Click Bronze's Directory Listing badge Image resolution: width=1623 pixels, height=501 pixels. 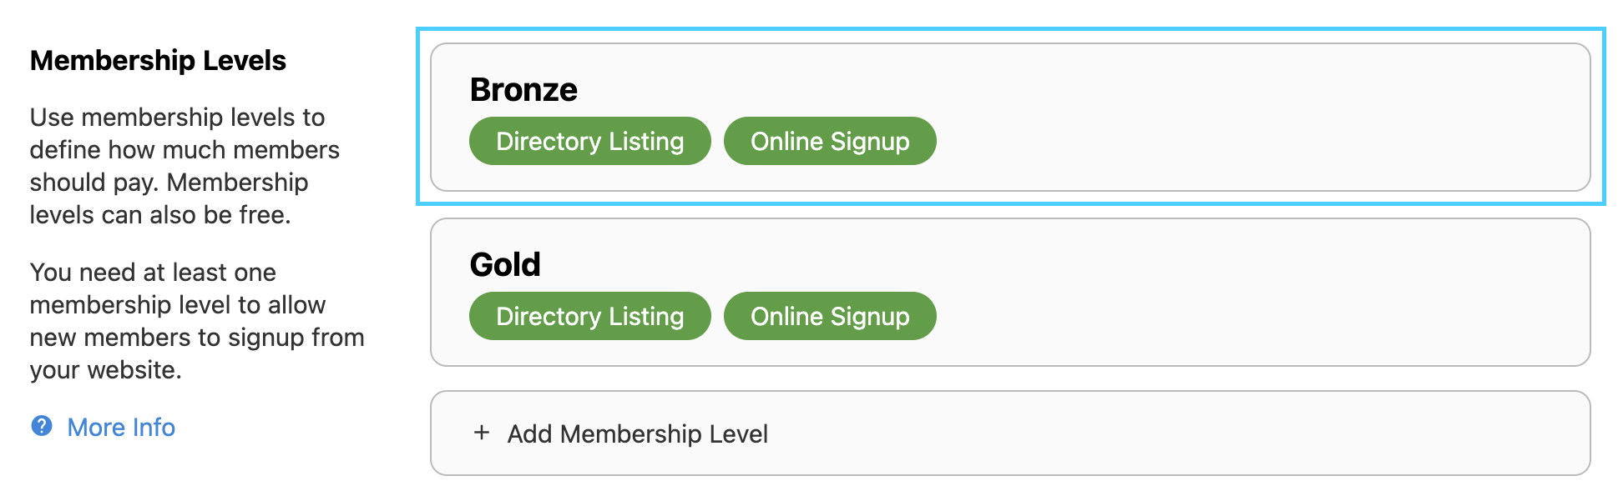point(589,141)
